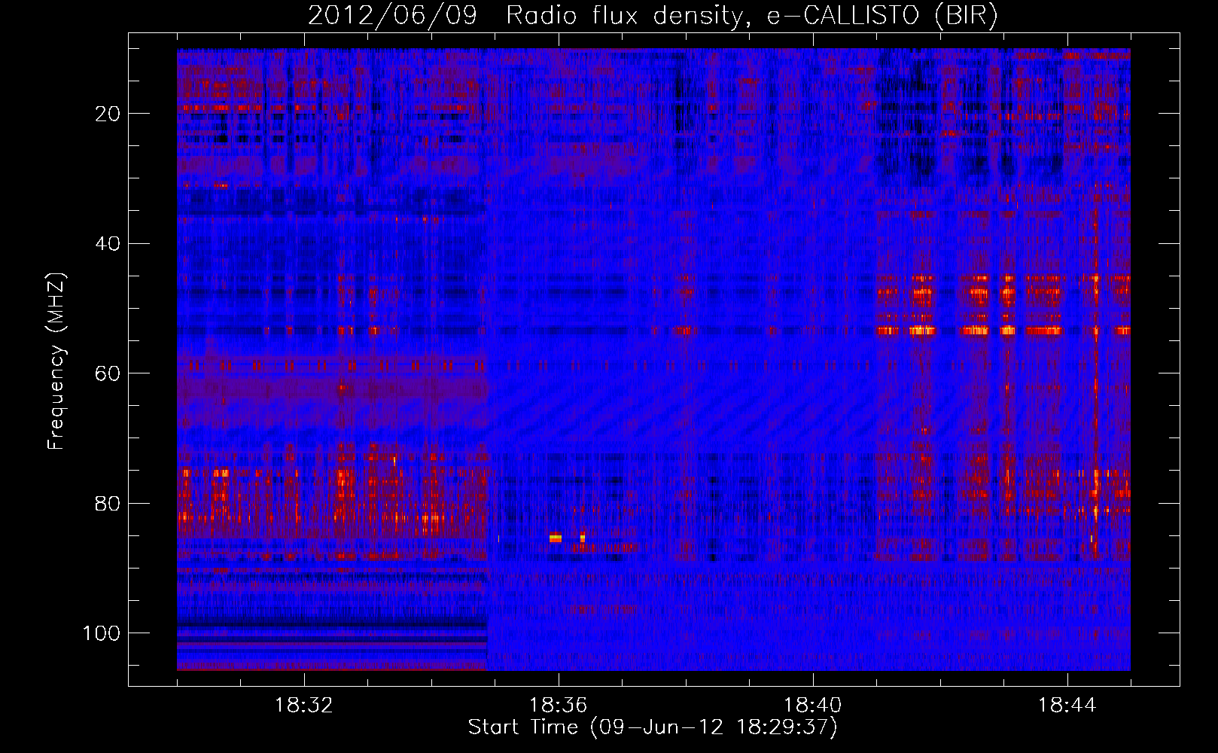Click the 18:44 time tick label
The image size is (1218, 753).
pos(1067,706)
